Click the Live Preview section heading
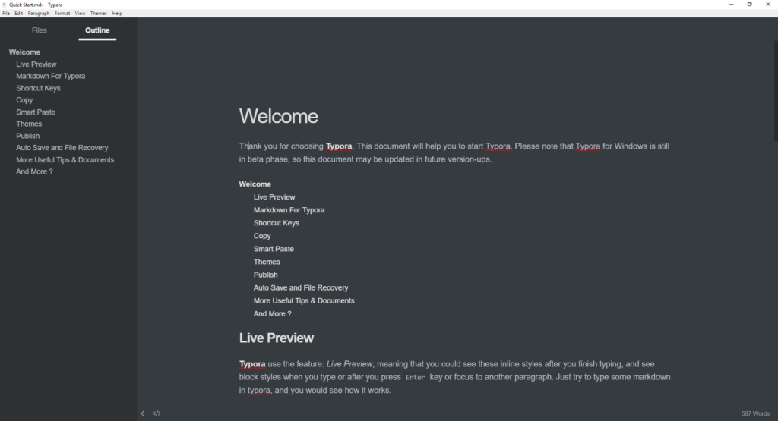The width and height of the screenshot is (778, 421). [x=277, y=338]
